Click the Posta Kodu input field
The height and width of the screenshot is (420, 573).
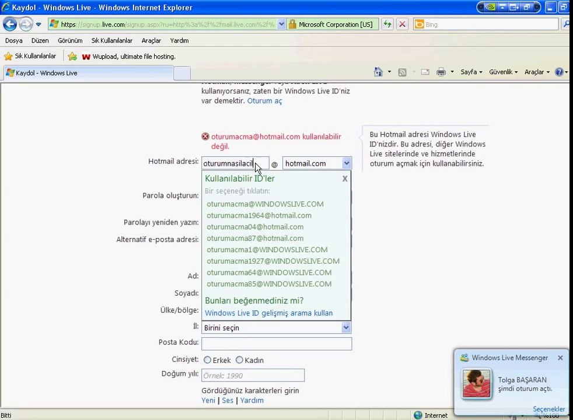pos(277,344)
